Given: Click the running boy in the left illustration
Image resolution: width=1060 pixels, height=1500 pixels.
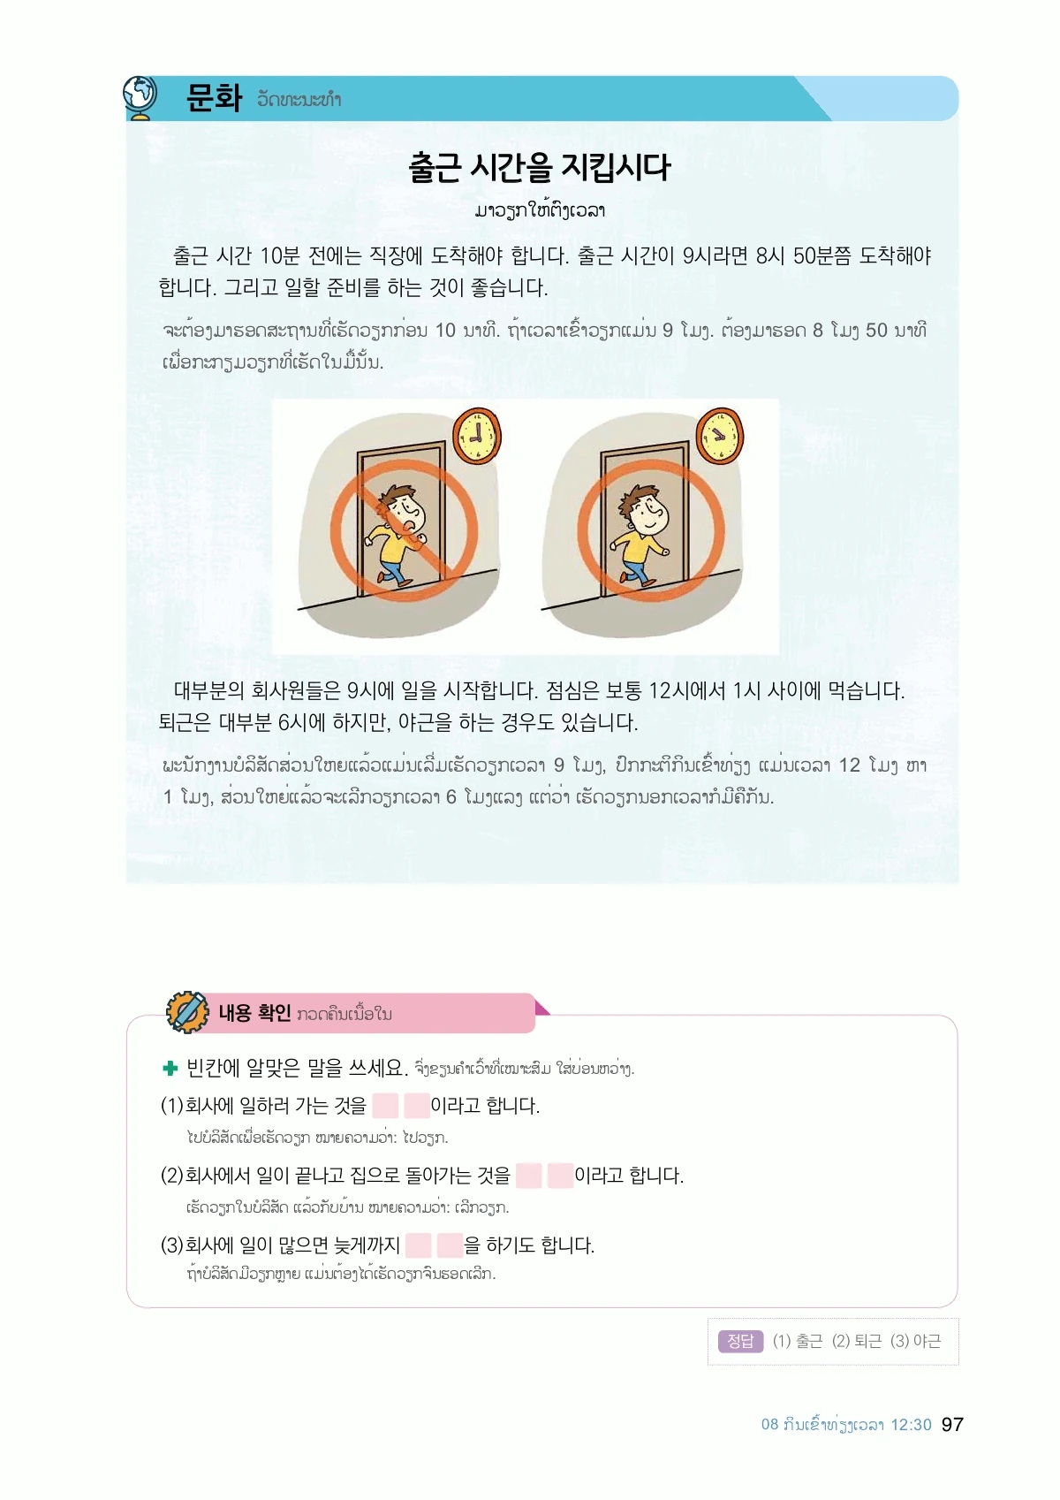Looking at the screenshot, I should coord(398,534).
